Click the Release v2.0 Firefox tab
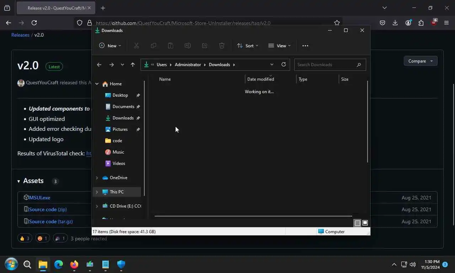This screenshot has width=455, height=273. [56, 8]
